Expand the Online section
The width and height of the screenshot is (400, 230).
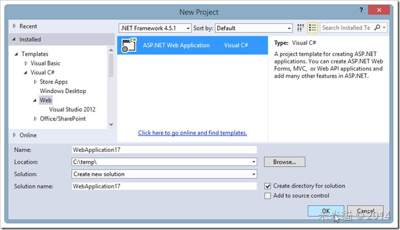click(14, 135)
